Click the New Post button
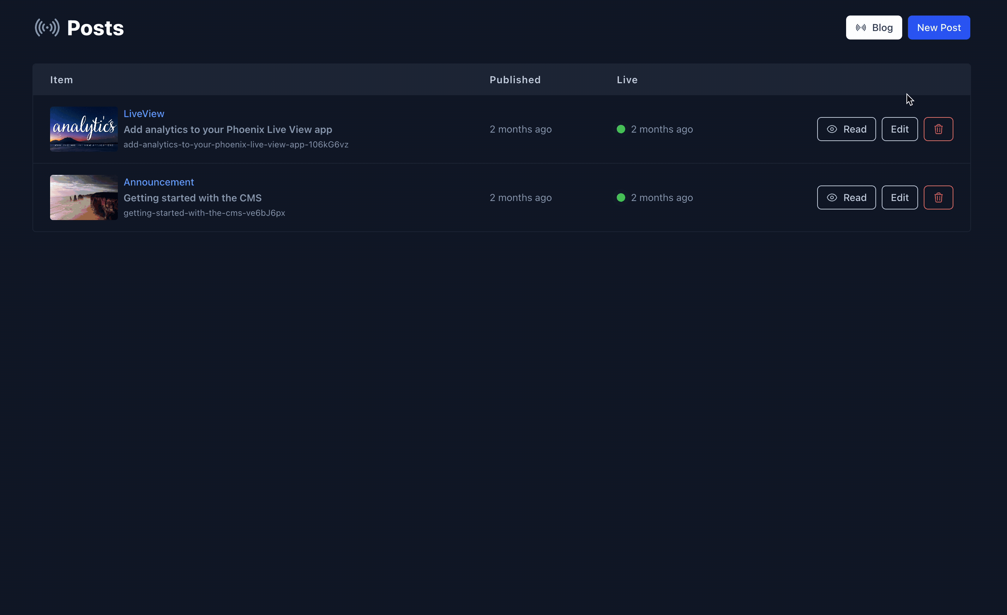Image resolution: width=1007 pixels, height=615 pixels. pos(939,28)
